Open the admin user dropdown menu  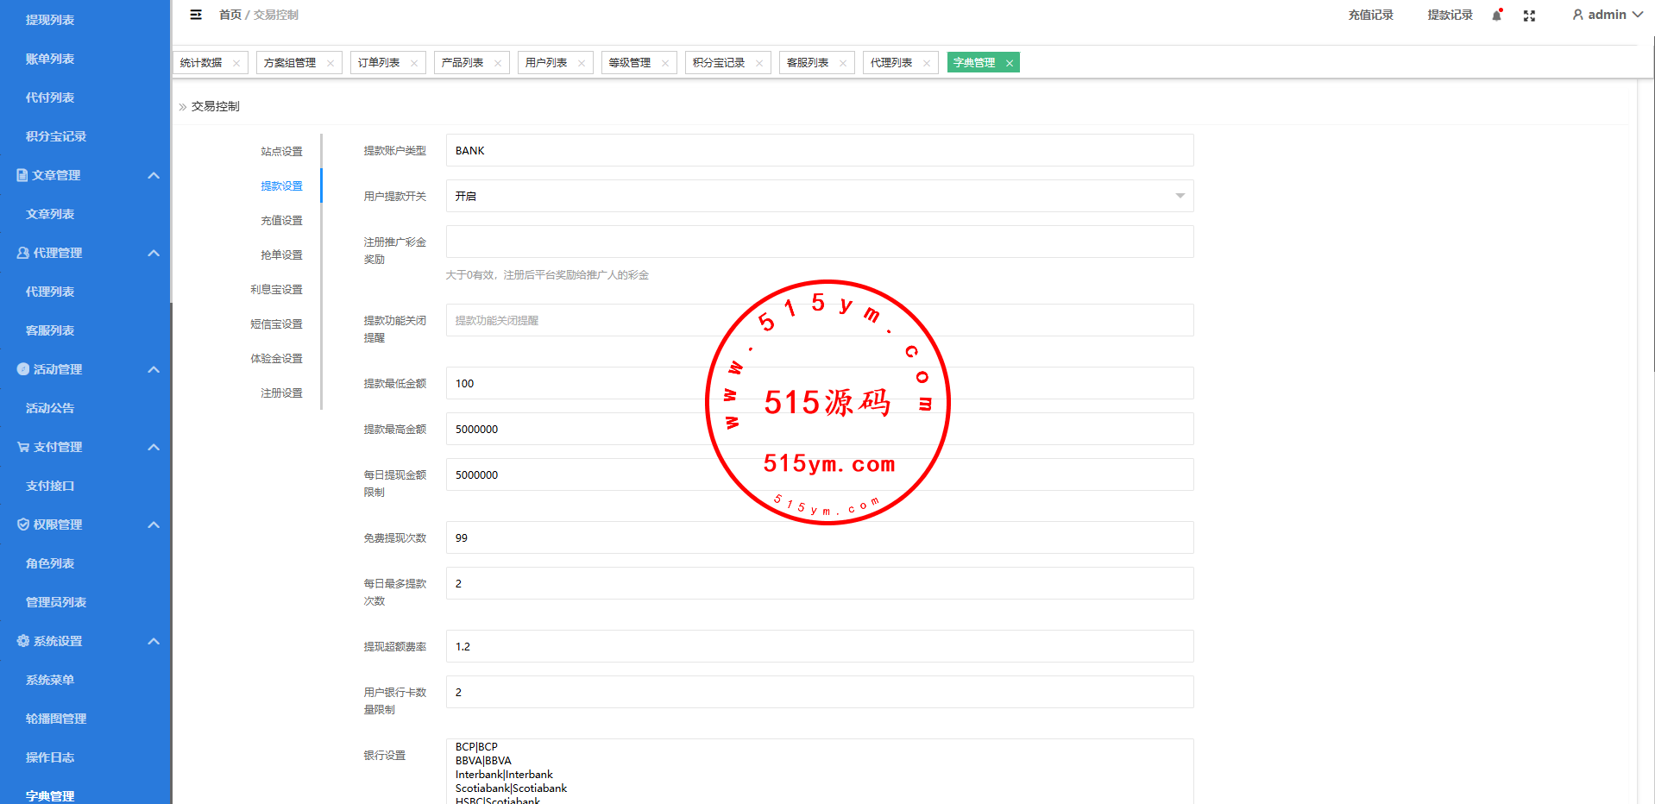click(x=1607, y=15)
